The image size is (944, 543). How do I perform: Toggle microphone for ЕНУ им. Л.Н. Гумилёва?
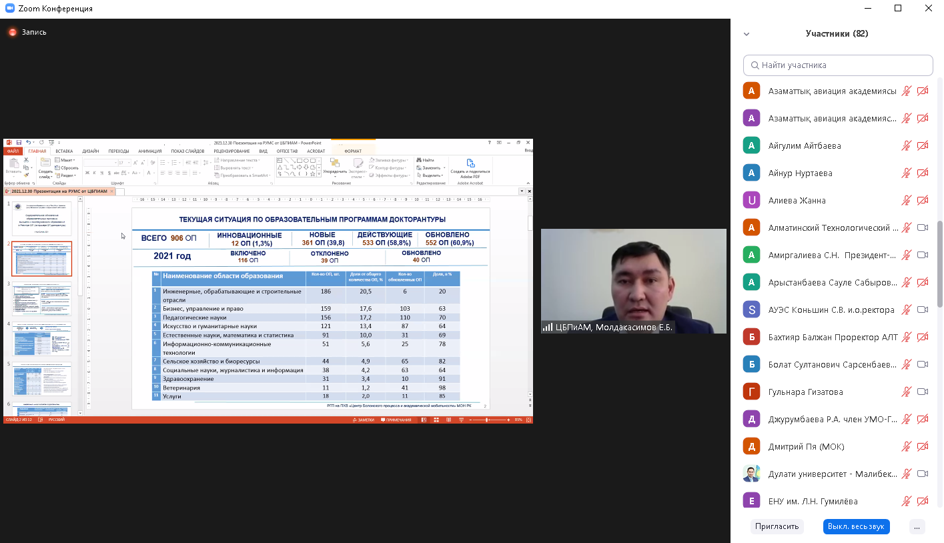click(906, 501)
